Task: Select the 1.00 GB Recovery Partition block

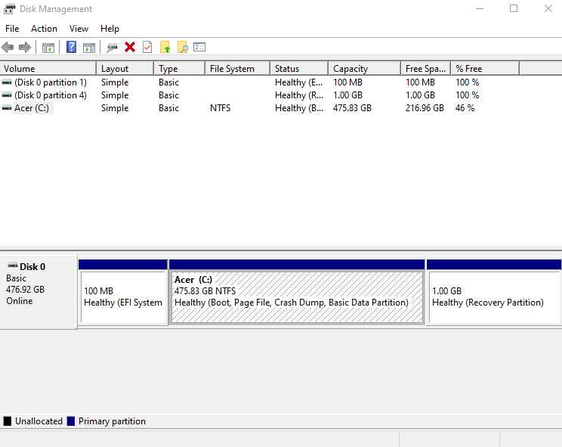Action: pos(494,297)
